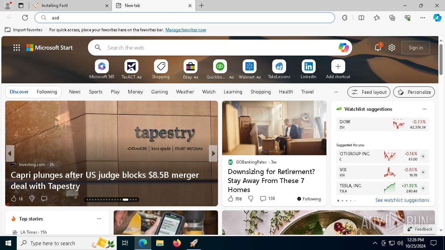Switch to the Discover tab

point(19,92)
